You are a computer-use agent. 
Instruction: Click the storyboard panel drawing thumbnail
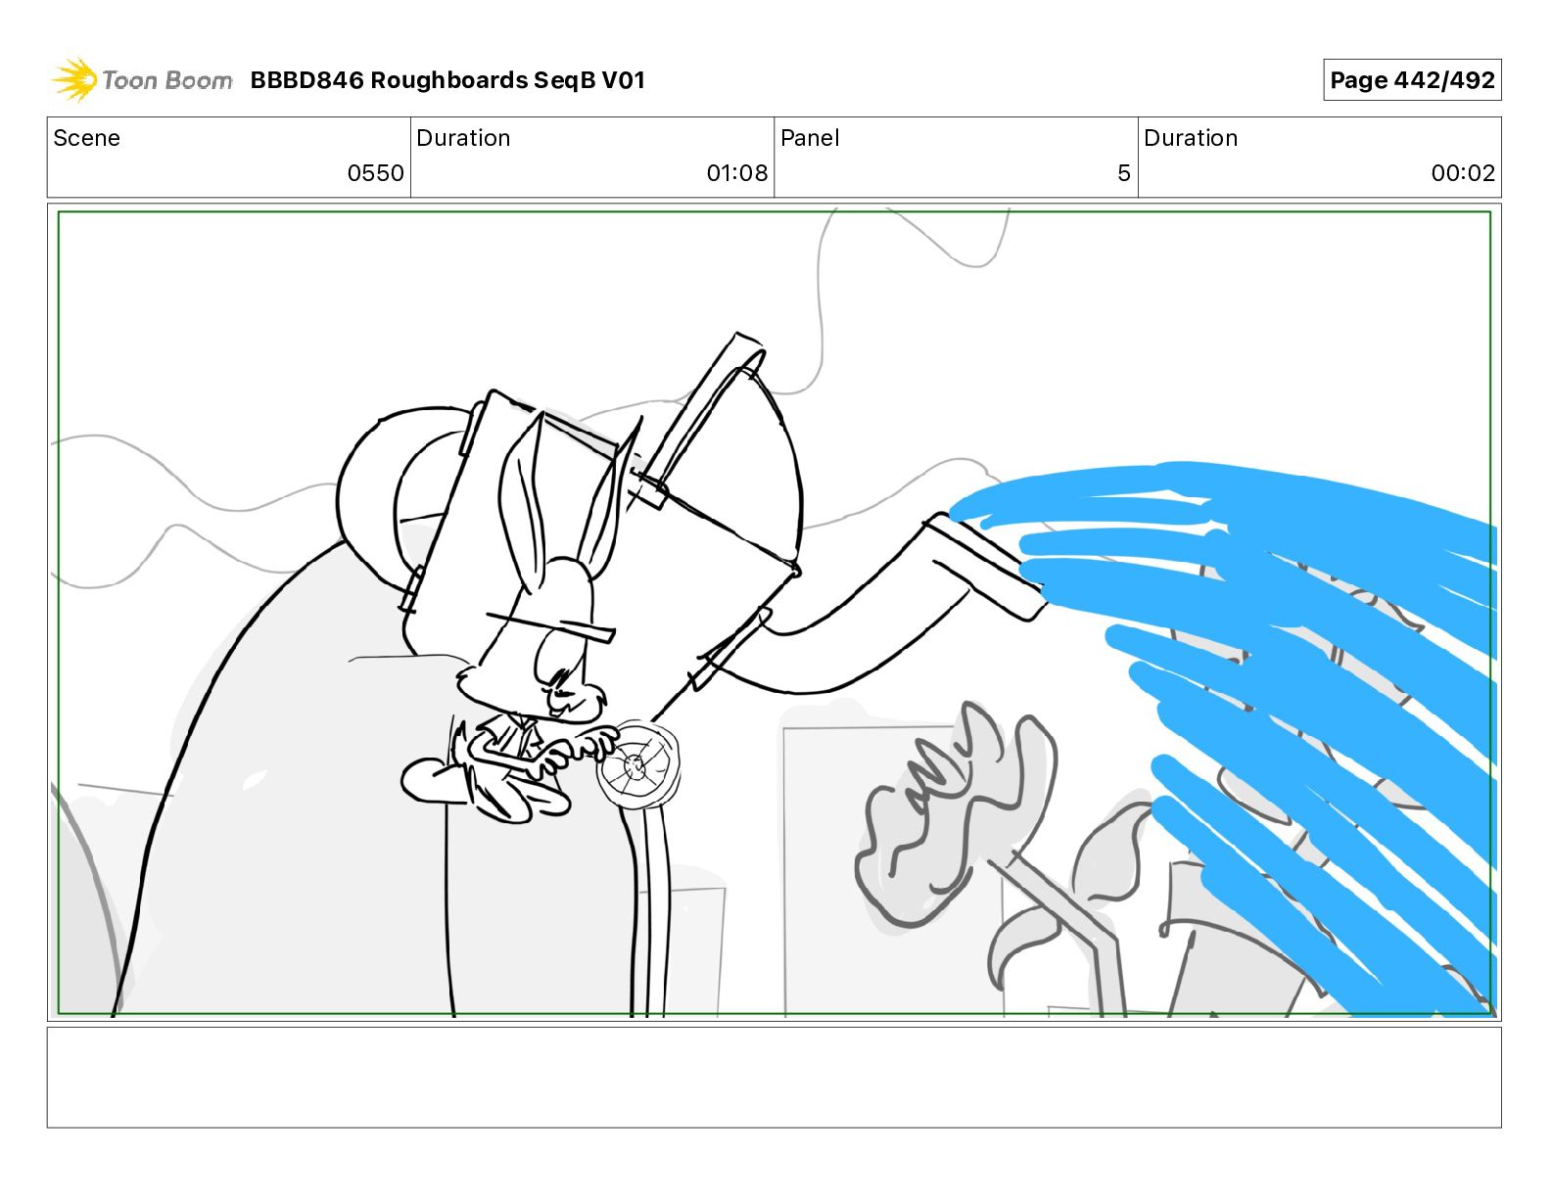[775, 613]
